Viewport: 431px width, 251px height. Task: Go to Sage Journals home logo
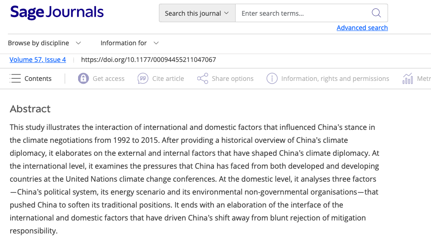coord(57,12)
